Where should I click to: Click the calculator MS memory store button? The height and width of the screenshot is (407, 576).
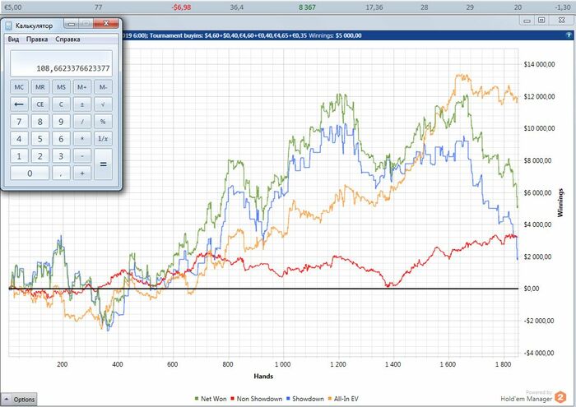pos(61,87)
